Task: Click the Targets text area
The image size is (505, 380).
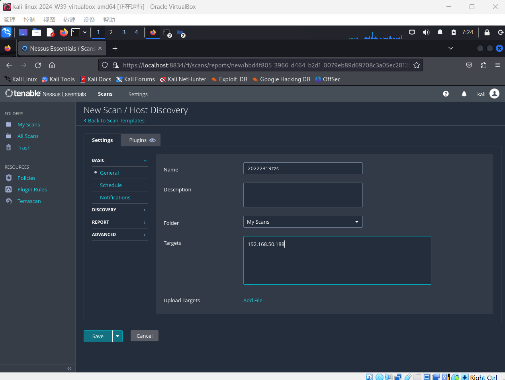Action: [x=337, y=260]
